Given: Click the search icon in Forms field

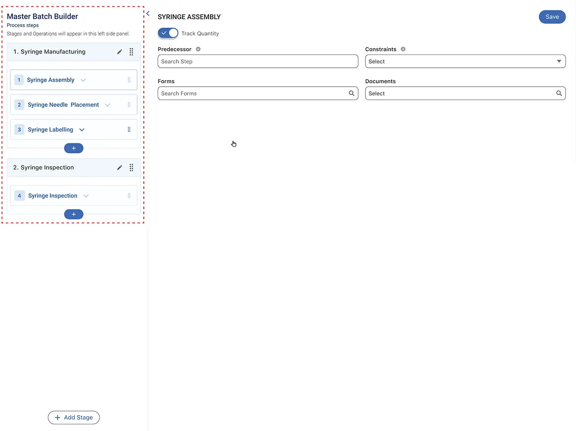Looking at the screenshot, I should point(352,93).
